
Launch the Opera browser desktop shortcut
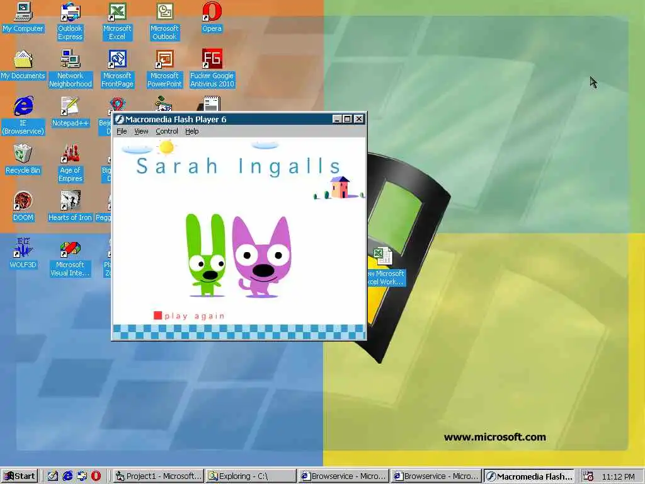point(212,18)
